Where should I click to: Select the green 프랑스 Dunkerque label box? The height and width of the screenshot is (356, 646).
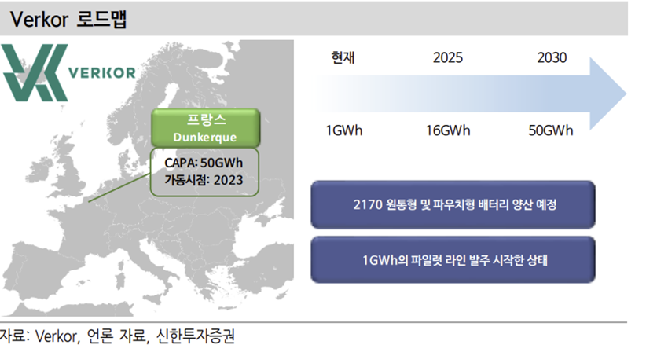(206, 128)
